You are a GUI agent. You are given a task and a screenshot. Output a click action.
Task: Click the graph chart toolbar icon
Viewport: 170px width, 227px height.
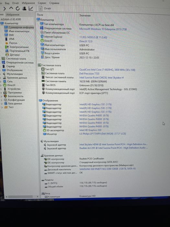coord(31,8)
